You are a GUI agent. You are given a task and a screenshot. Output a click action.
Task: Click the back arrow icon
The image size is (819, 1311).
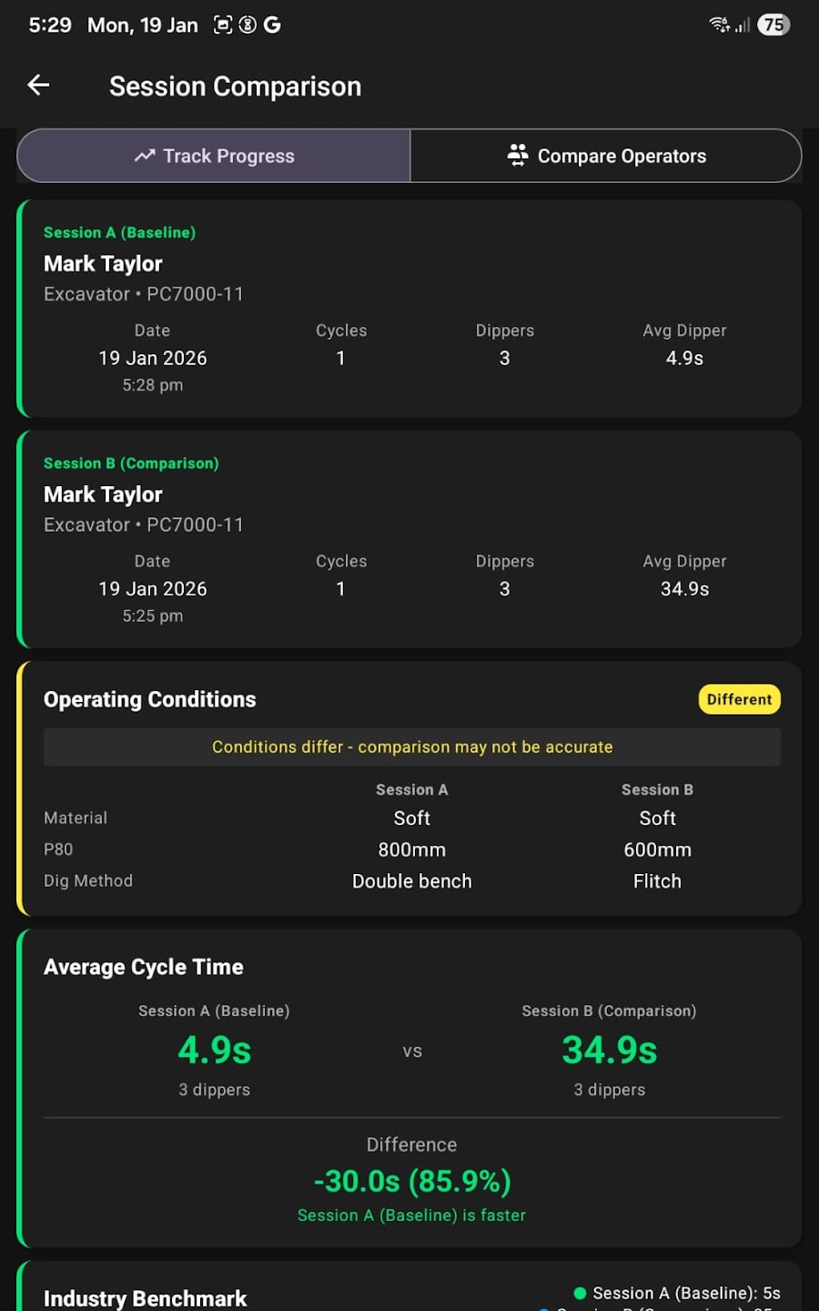coord(37,85)
